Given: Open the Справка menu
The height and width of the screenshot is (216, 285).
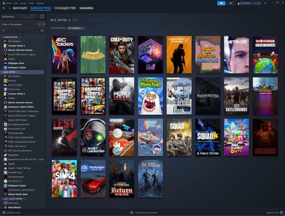Looking at the screenshot, I should (40, 3).
